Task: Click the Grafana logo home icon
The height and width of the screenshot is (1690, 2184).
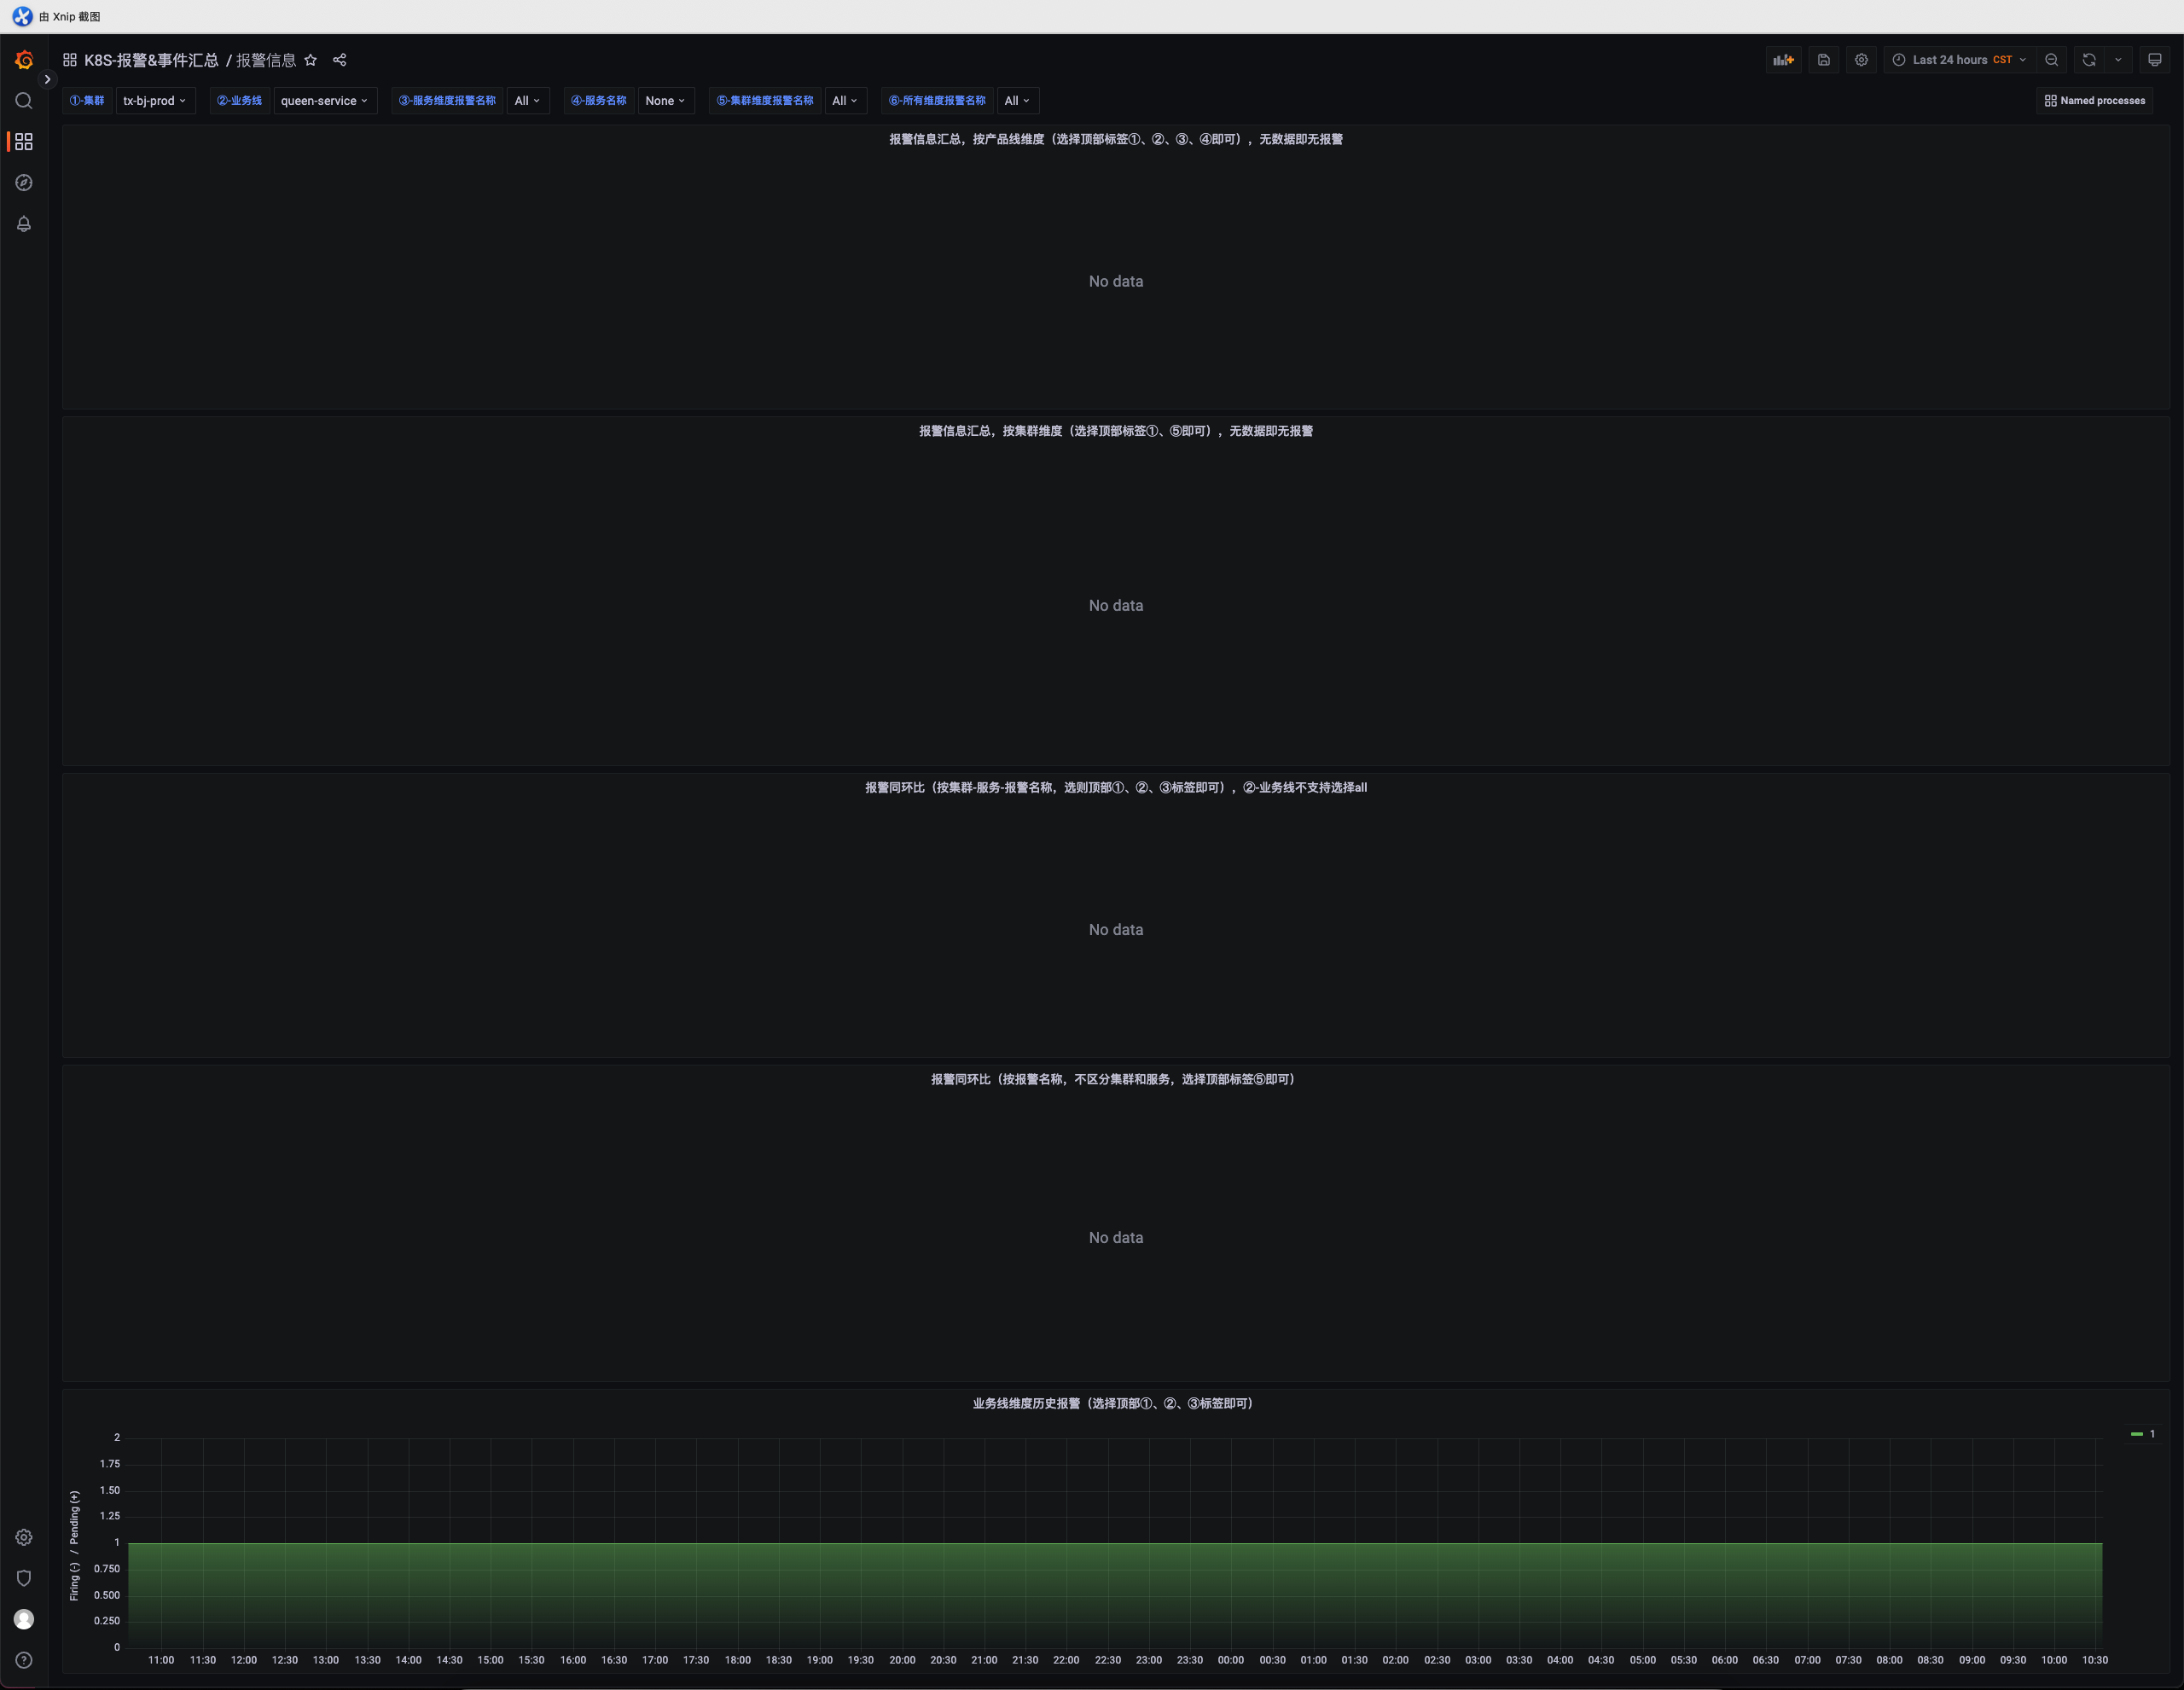Action: (24, 60)
